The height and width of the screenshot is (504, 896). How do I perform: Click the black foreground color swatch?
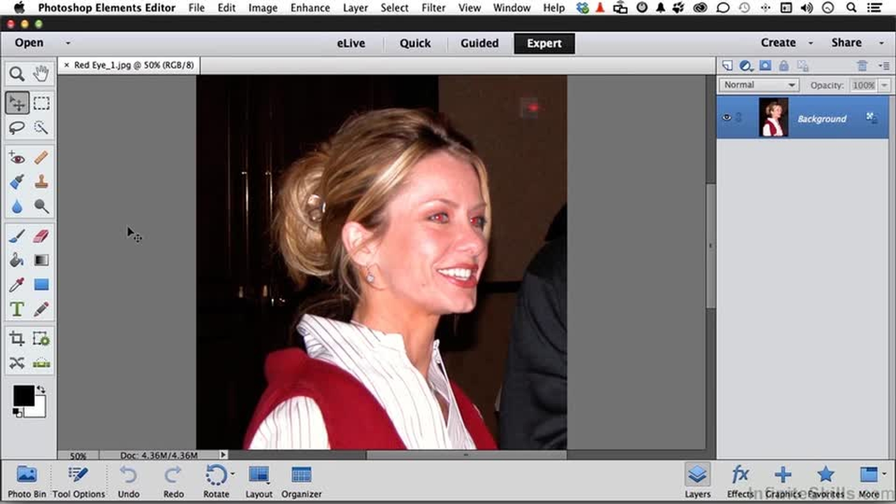click(x=23, y=396)
